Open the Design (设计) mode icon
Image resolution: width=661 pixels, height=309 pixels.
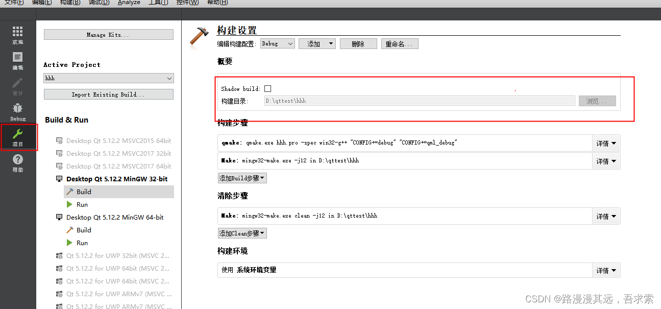point(18,86)
